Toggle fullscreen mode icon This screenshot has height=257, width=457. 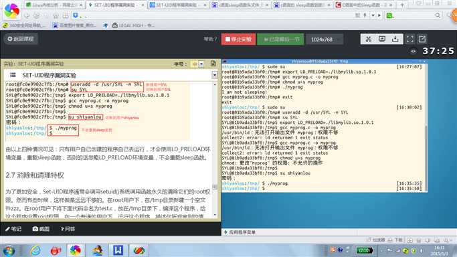[409, 39]
